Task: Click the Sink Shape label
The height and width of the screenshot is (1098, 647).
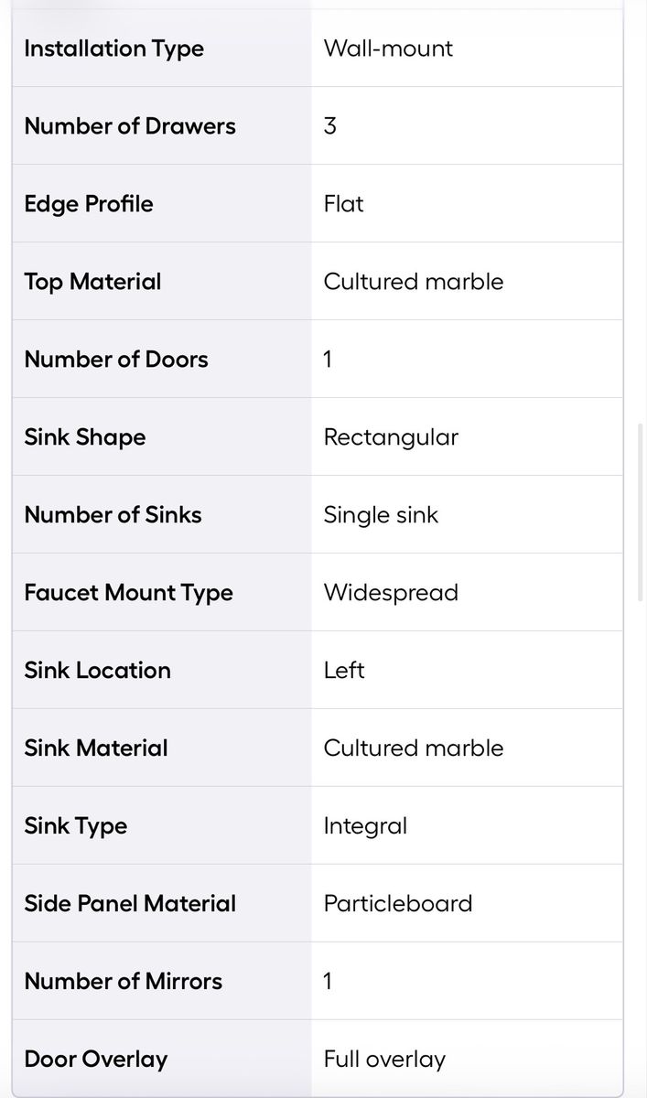Action: pyautogui.click(x=85, y=437)
